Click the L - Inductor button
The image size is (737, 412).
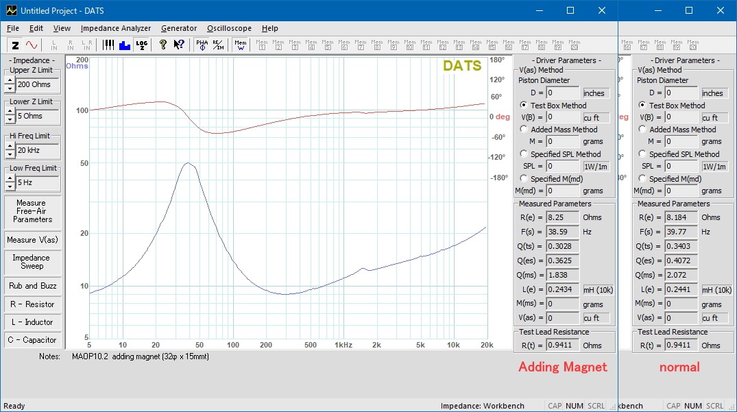coord(32,322)
